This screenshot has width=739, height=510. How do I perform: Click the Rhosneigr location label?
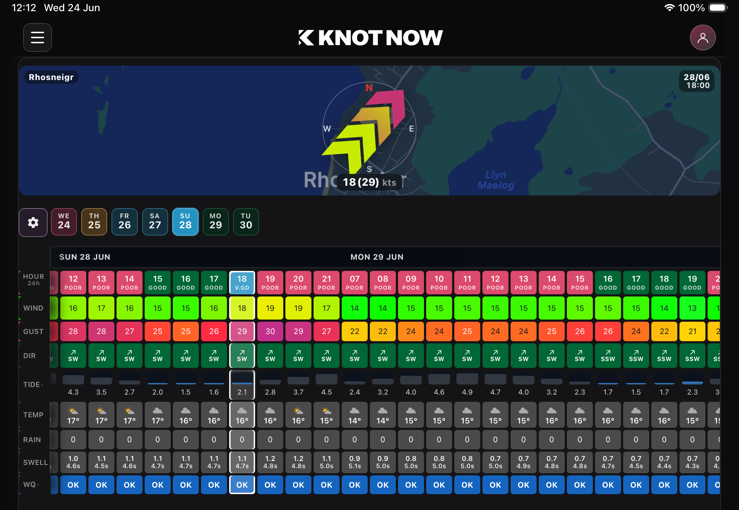tap(51, 77)
